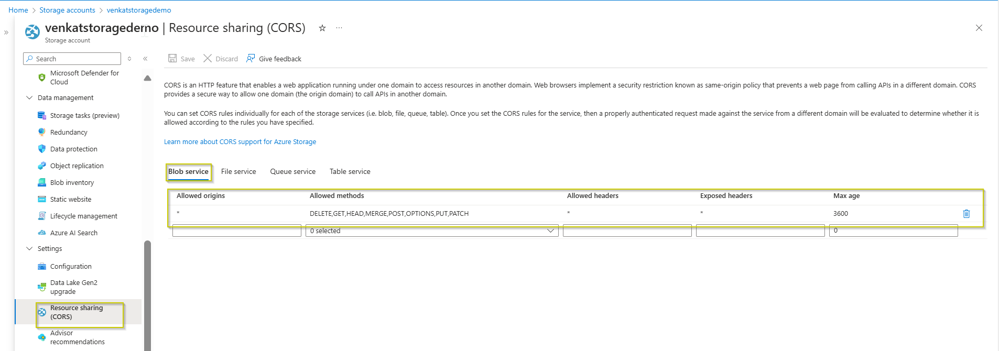Click the Discard button label

227,59
